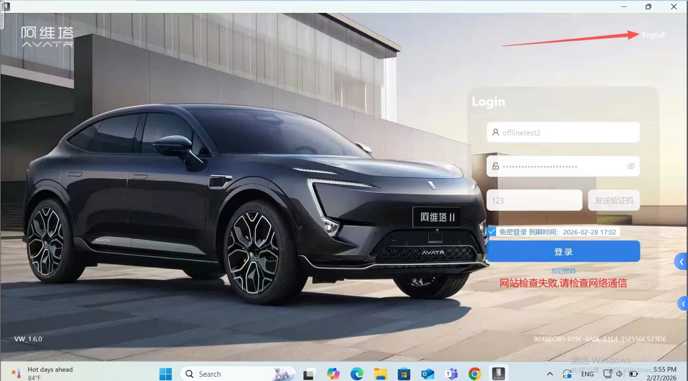Click the verification code field showing 123
Image resolution: width=688 pixels, height=381 pixels.
(x=534, y=201)
